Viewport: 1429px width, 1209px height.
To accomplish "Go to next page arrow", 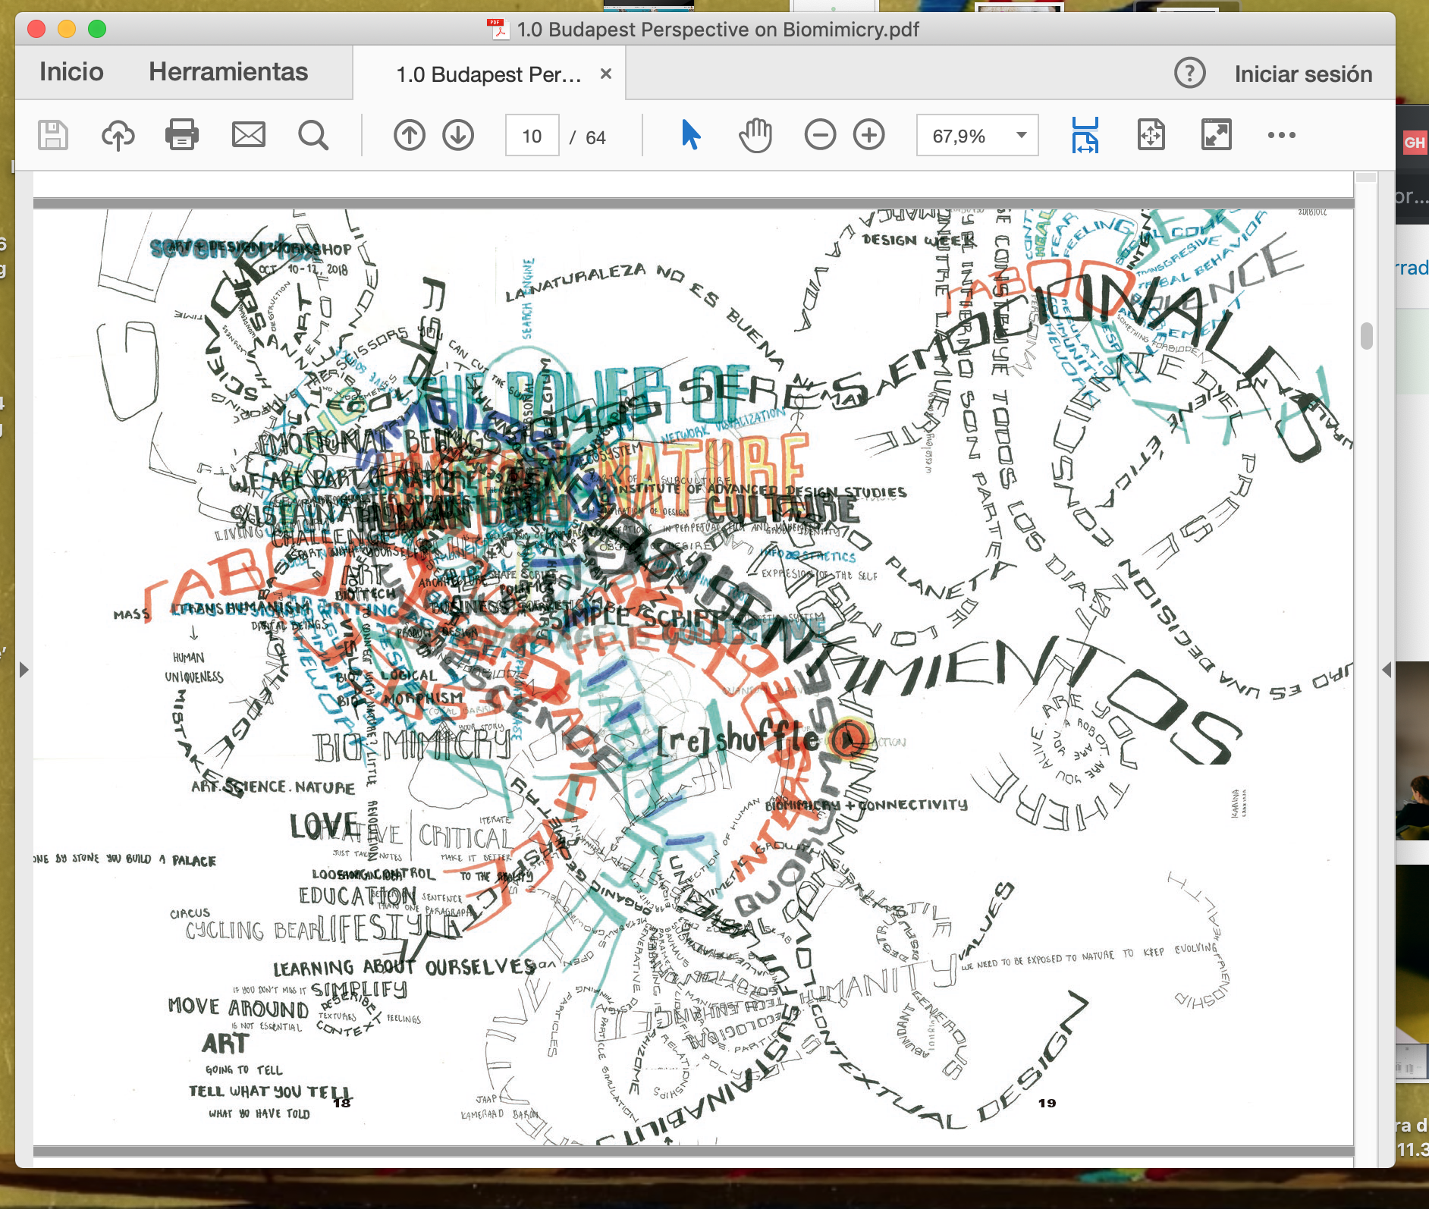I will click(458, 136).
